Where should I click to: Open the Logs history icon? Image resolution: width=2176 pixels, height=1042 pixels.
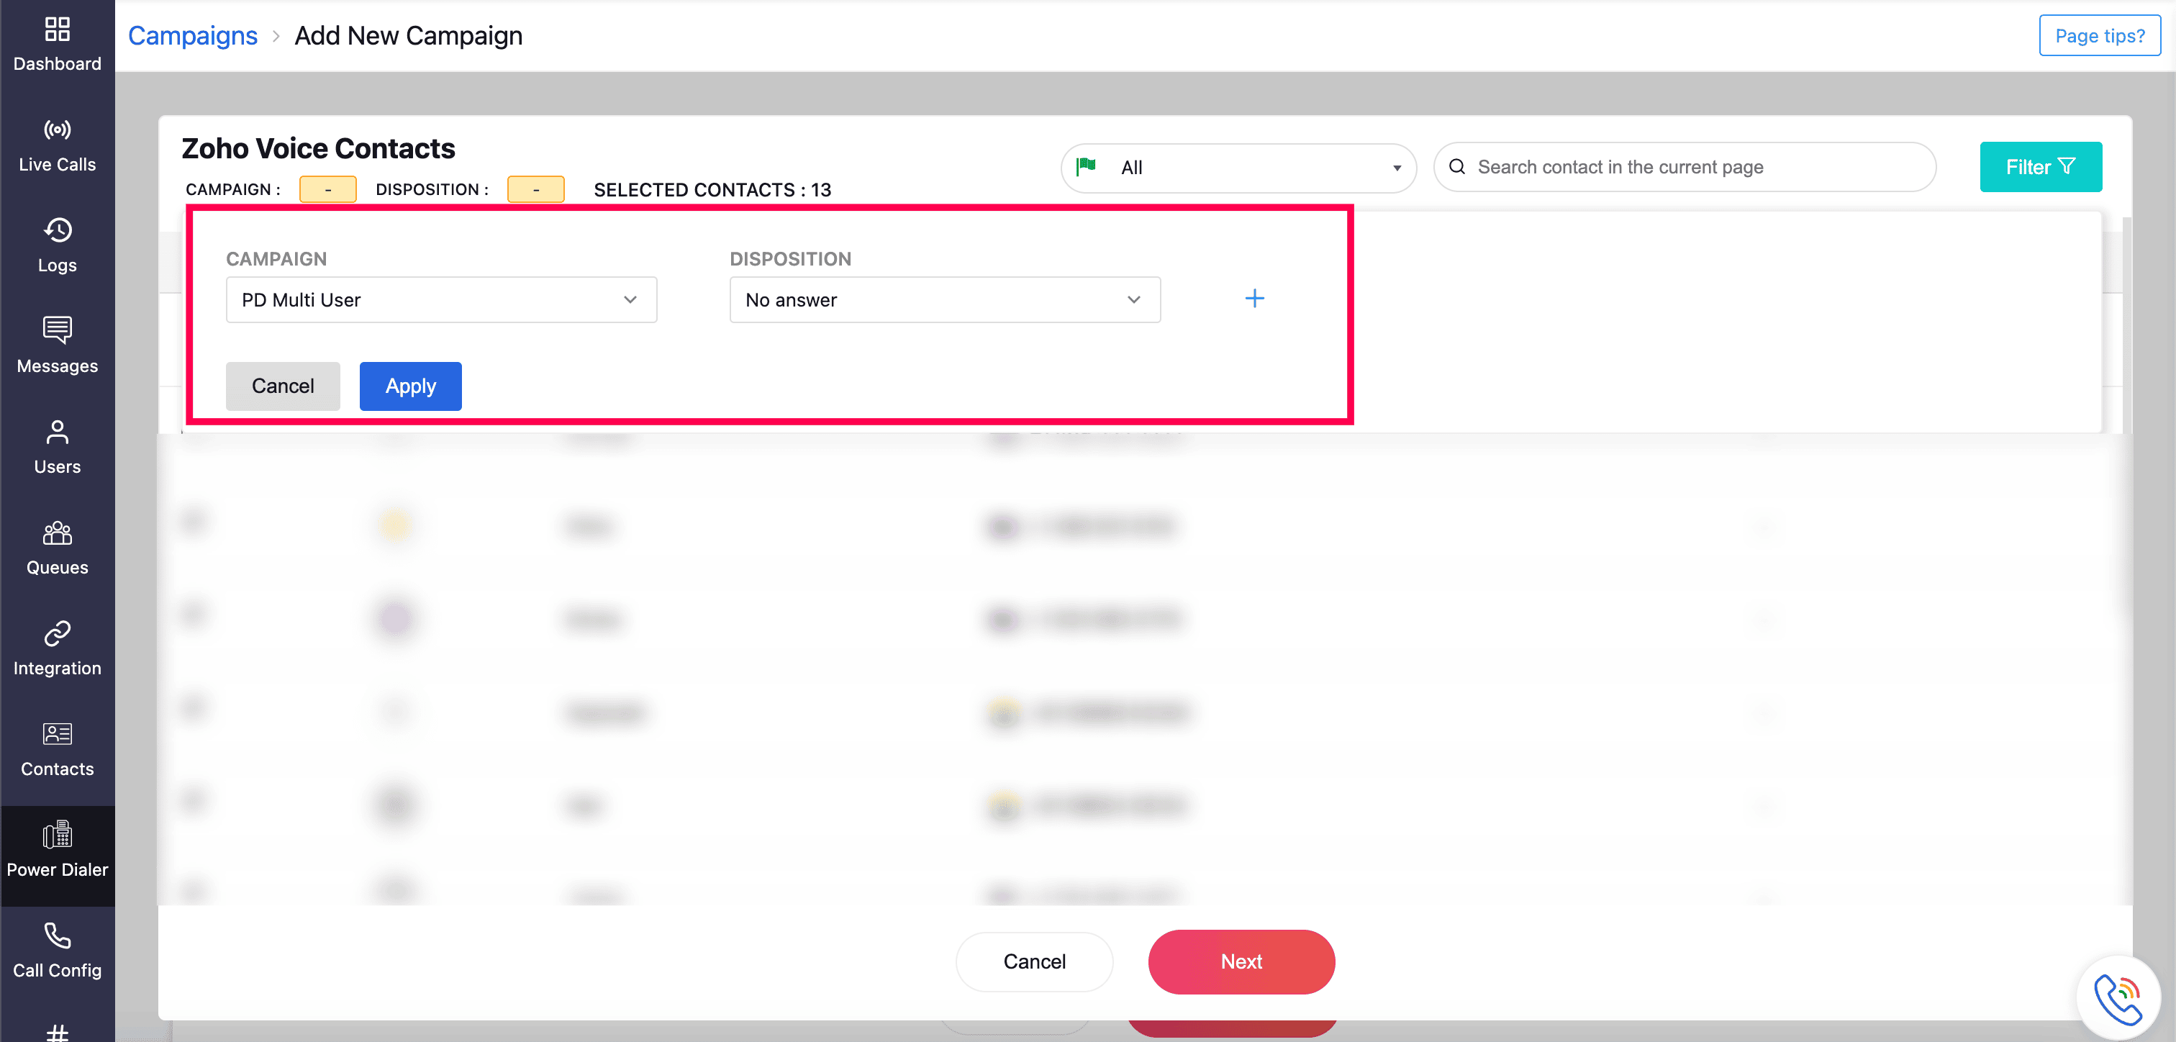[57, 231]
